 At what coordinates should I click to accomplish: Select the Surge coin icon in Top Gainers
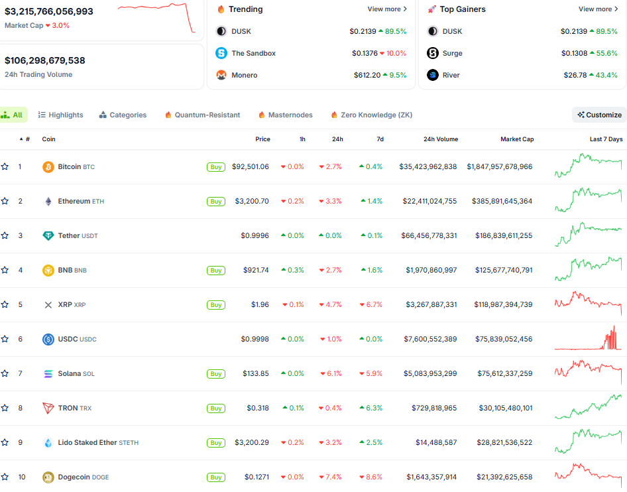click(431, 53)
